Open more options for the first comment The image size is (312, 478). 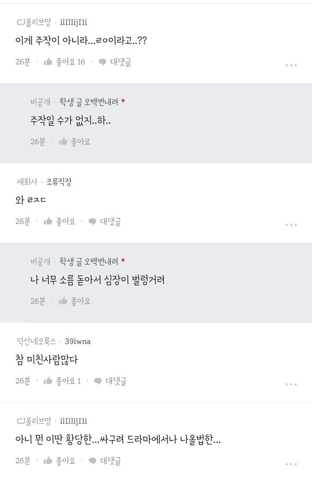tap(291, 65)
